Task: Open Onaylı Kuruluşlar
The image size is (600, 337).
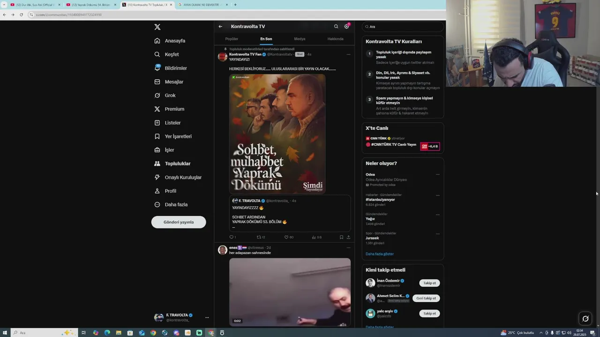Action: (178, 177)
